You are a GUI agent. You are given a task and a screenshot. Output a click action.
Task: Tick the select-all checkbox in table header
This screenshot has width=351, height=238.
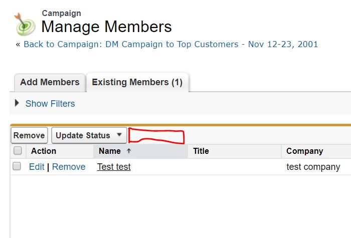[18, 151]
